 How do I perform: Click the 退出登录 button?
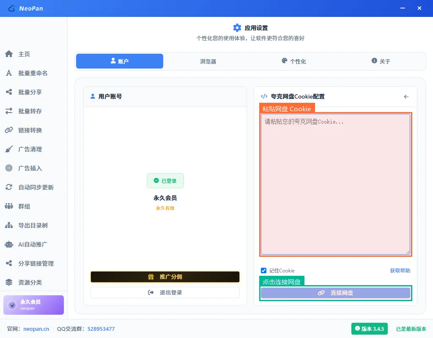point(165,292)
